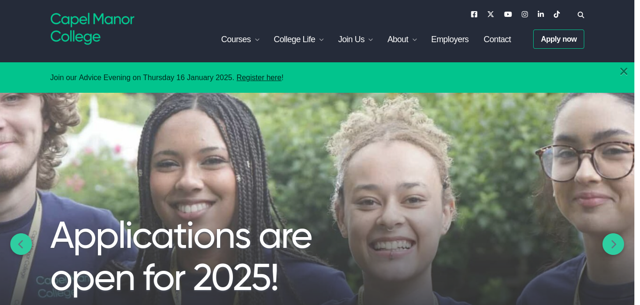Viewport: 640px width, 305px height.
Task: Expand the Courses dropdown menu
Action: [240, 39]
